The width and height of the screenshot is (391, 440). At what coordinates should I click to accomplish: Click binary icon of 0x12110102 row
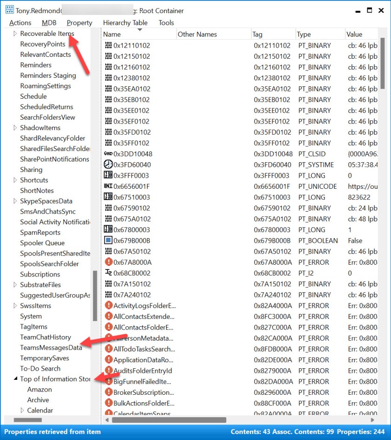pyautogui.click(x=108, y=45)
